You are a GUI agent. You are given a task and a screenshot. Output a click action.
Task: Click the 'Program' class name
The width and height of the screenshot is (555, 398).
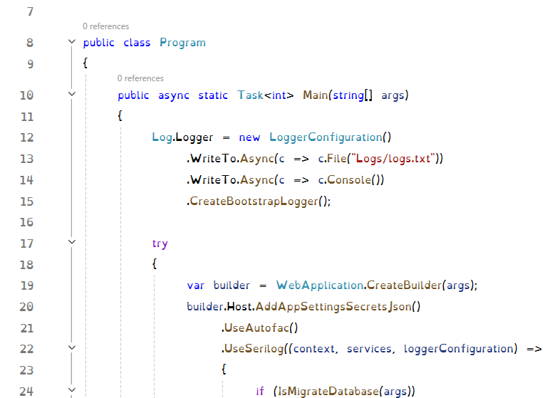coord(182,43)
